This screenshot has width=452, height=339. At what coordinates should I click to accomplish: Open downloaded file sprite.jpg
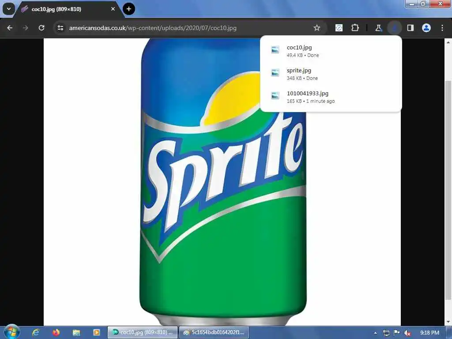(x=331, y=74)
